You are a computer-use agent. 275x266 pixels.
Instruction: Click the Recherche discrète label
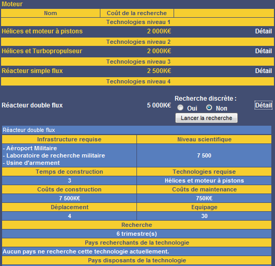(205, 99)
